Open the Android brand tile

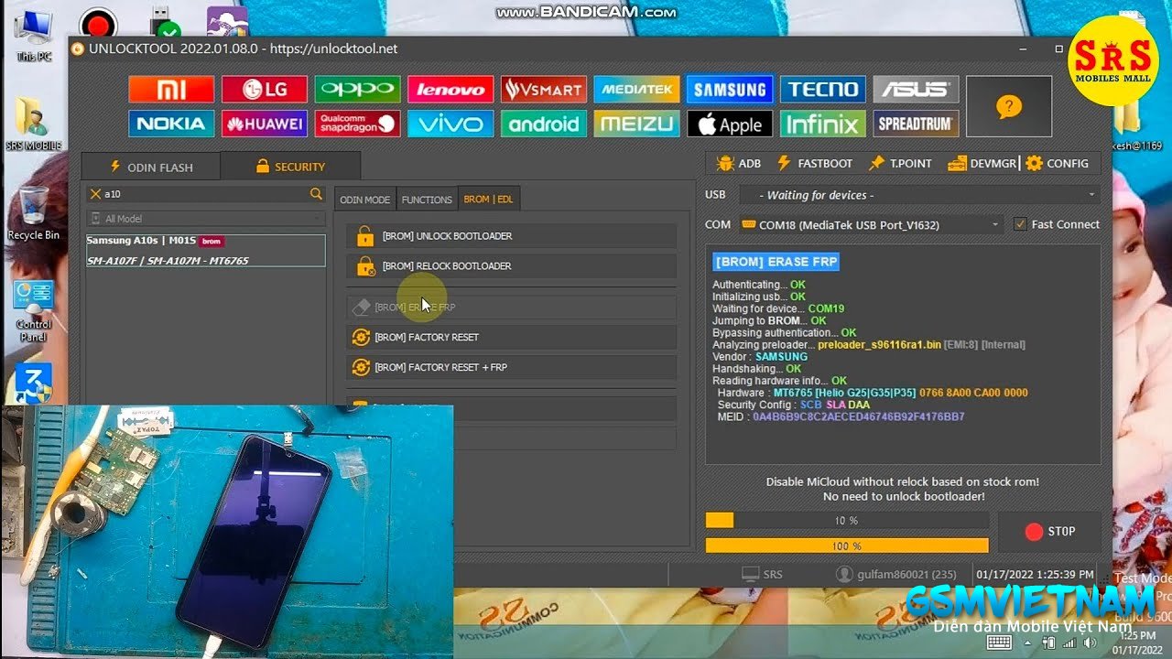544,124
